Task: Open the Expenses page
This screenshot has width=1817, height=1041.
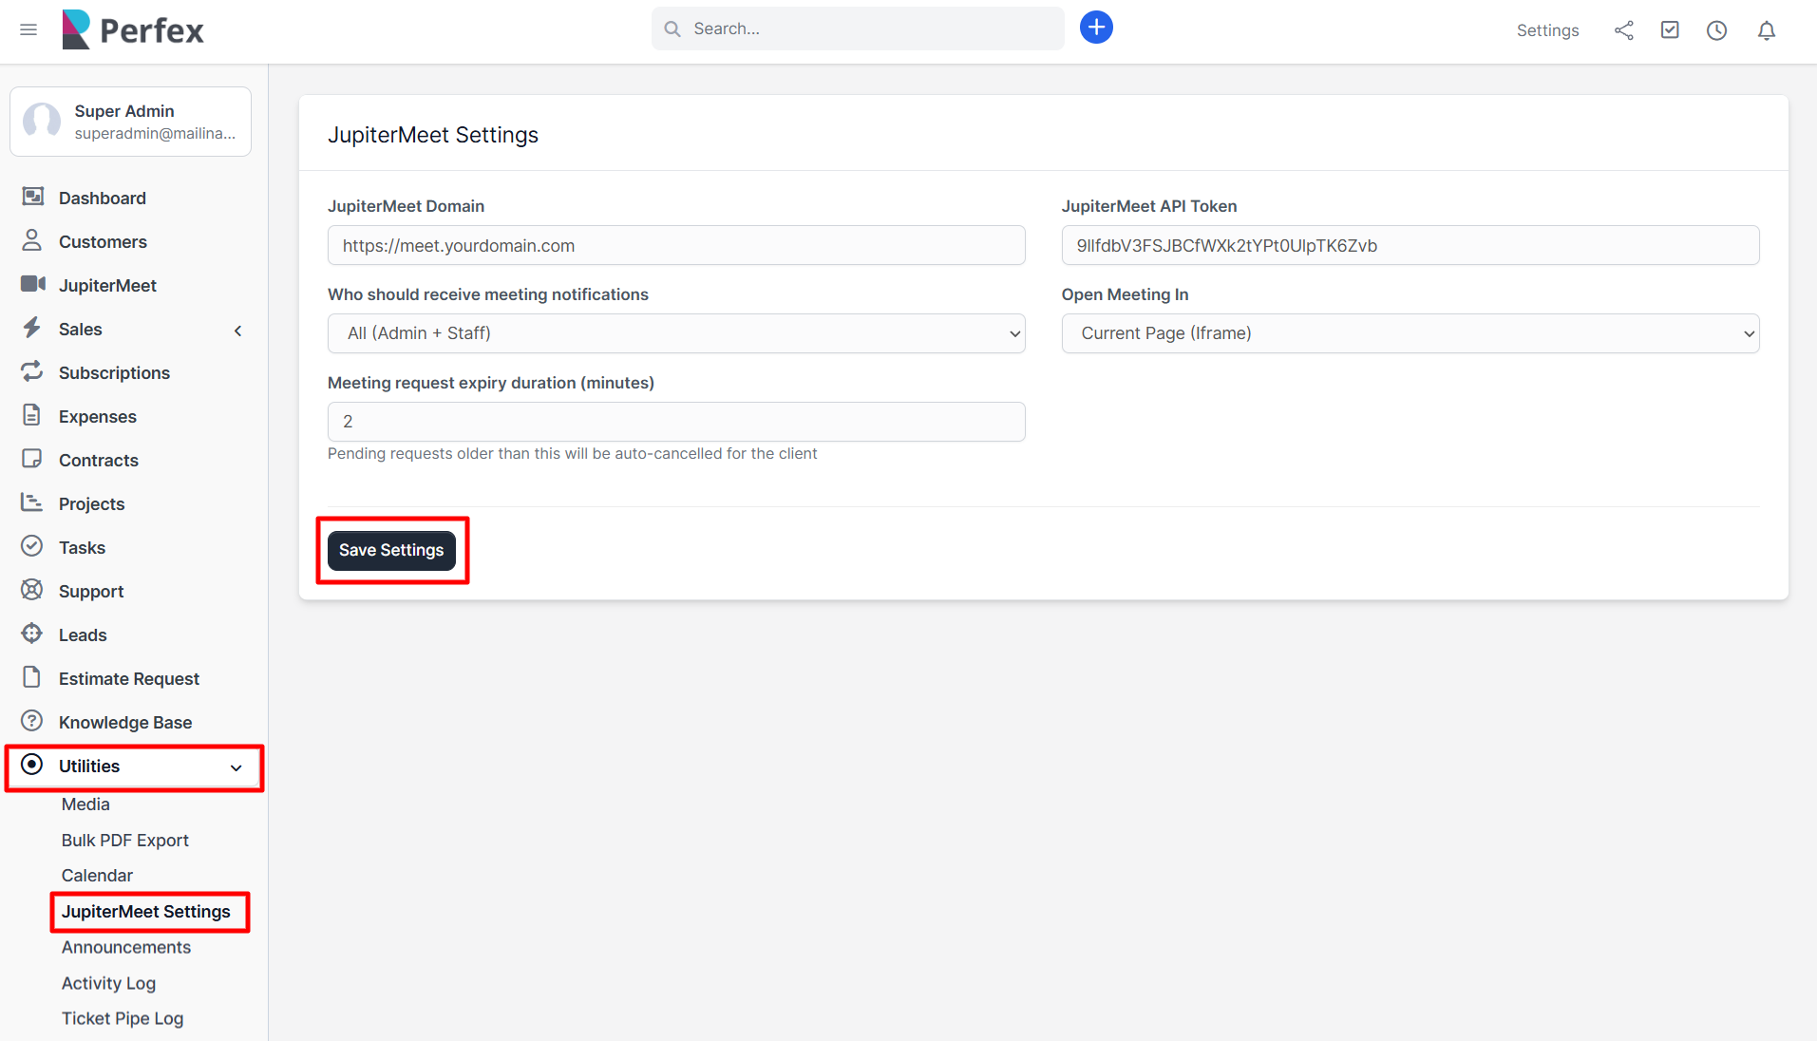Action: 98,417
